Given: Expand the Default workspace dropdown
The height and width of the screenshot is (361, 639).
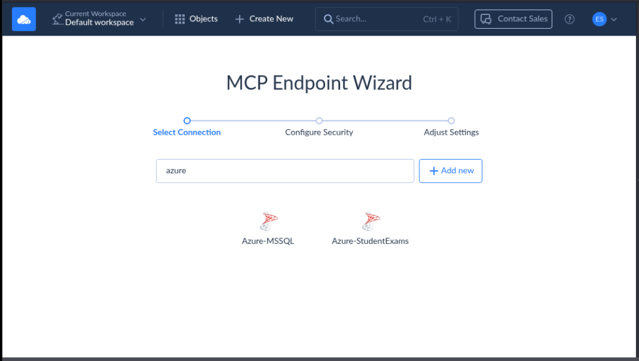Looking at the screenshot, I should click(x=143, y=19).
